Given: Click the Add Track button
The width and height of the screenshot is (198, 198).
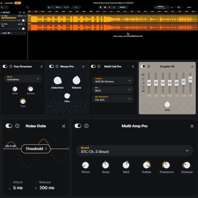Looking at the screenshot, I should pyautogui.click(x=5, y=12).
